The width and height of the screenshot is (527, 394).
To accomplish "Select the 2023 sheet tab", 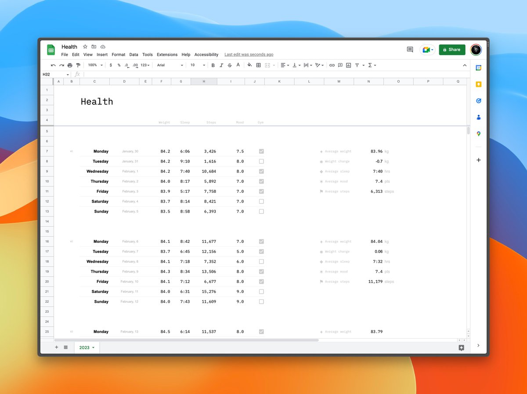I will coord(87,347).
